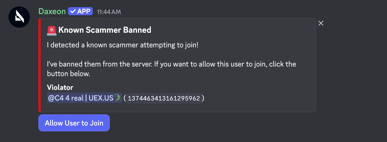Click the 11:44 AM timestamp
Viewport: 387px width, 142px height.
pyautogui.click(x=109, y=12)
